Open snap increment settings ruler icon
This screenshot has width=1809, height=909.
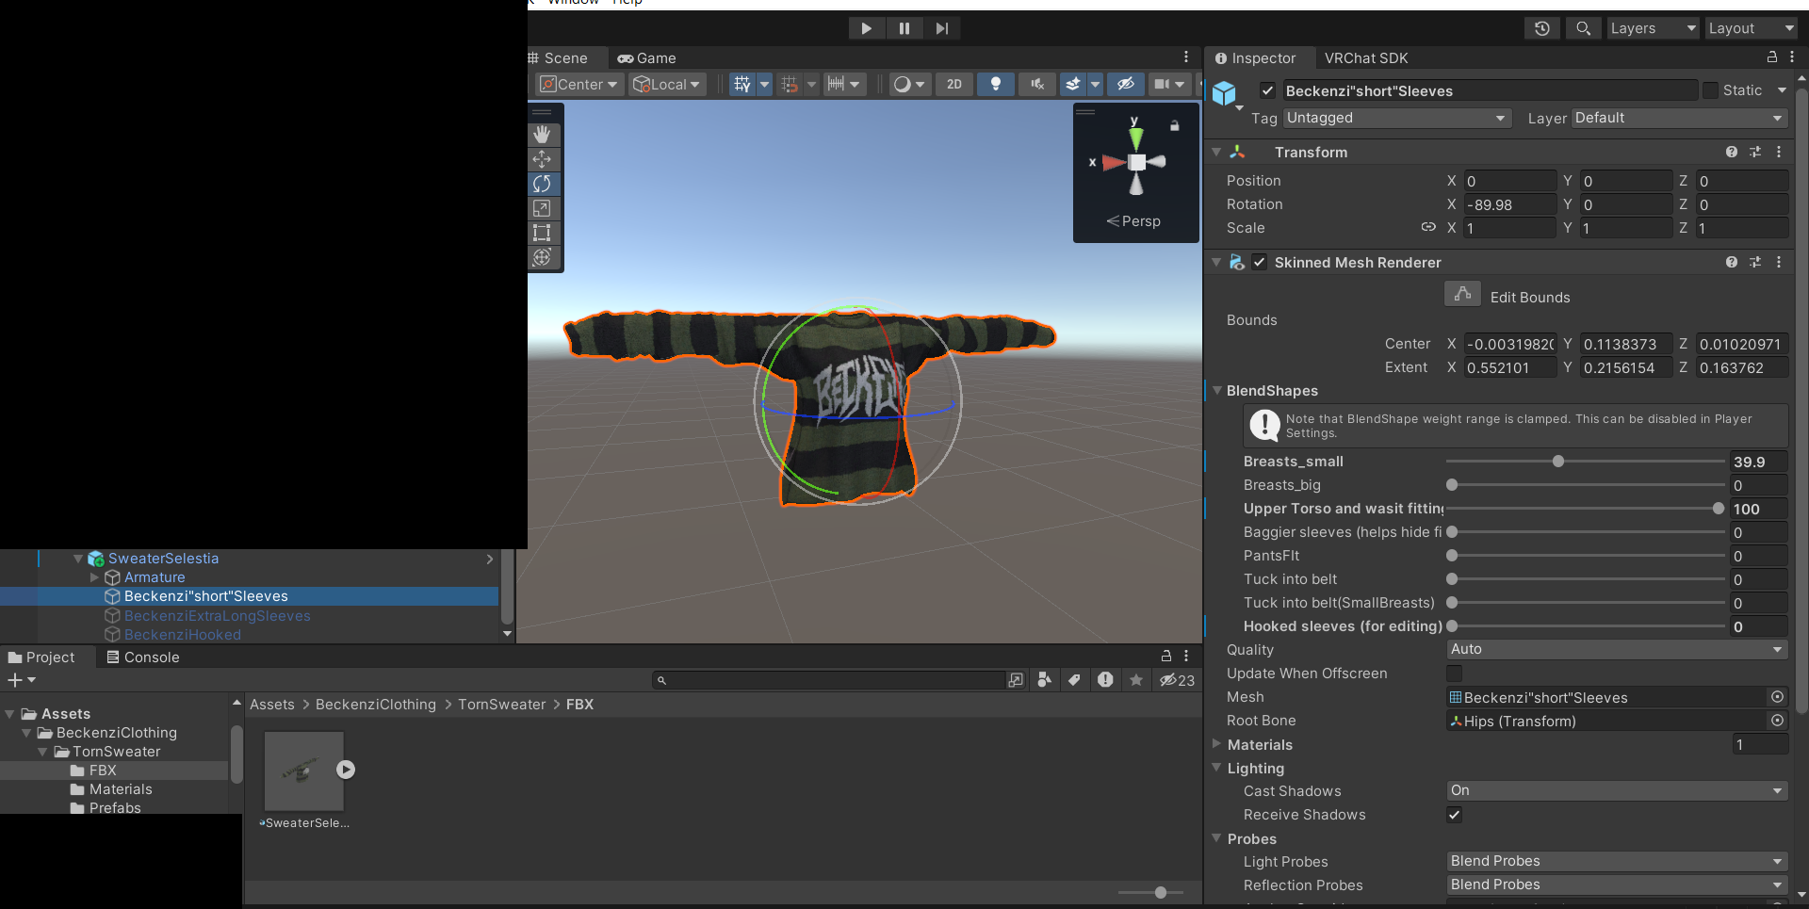point(836,84)
